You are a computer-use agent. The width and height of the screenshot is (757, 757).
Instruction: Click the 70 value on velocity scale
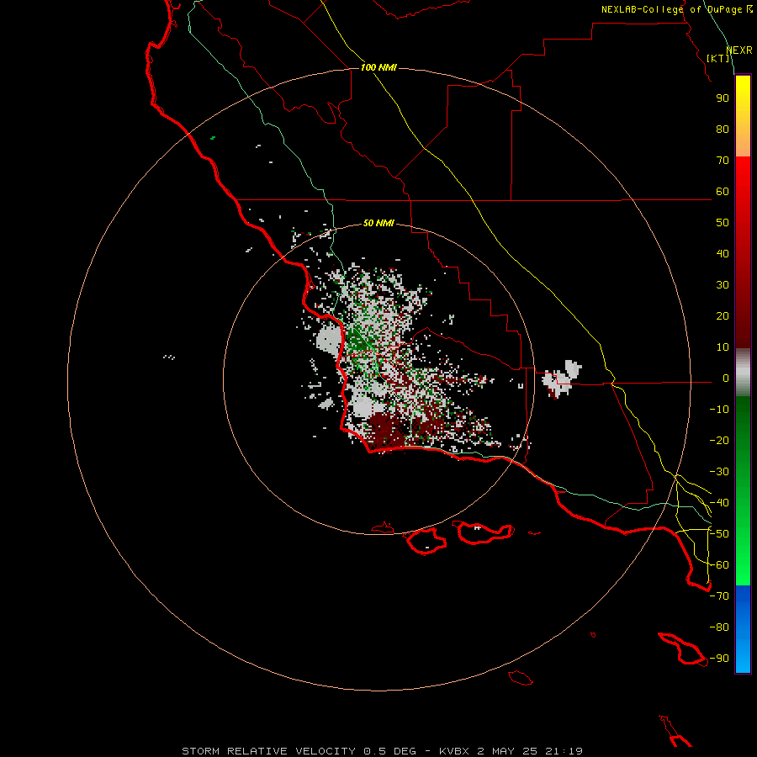click(x=723, y=161)
